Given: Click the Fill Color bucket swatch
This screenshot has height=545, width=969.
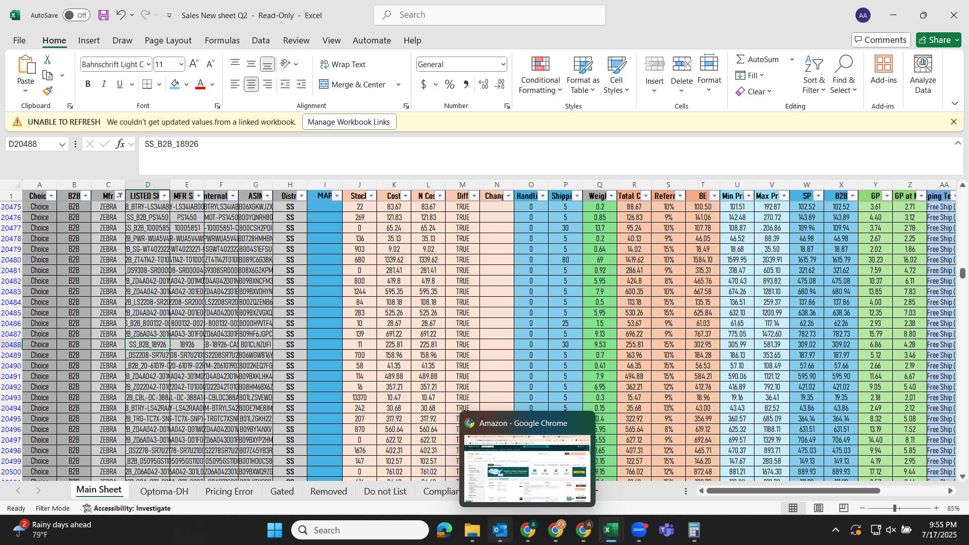Looking at the screenshot, I should (175, 84).
